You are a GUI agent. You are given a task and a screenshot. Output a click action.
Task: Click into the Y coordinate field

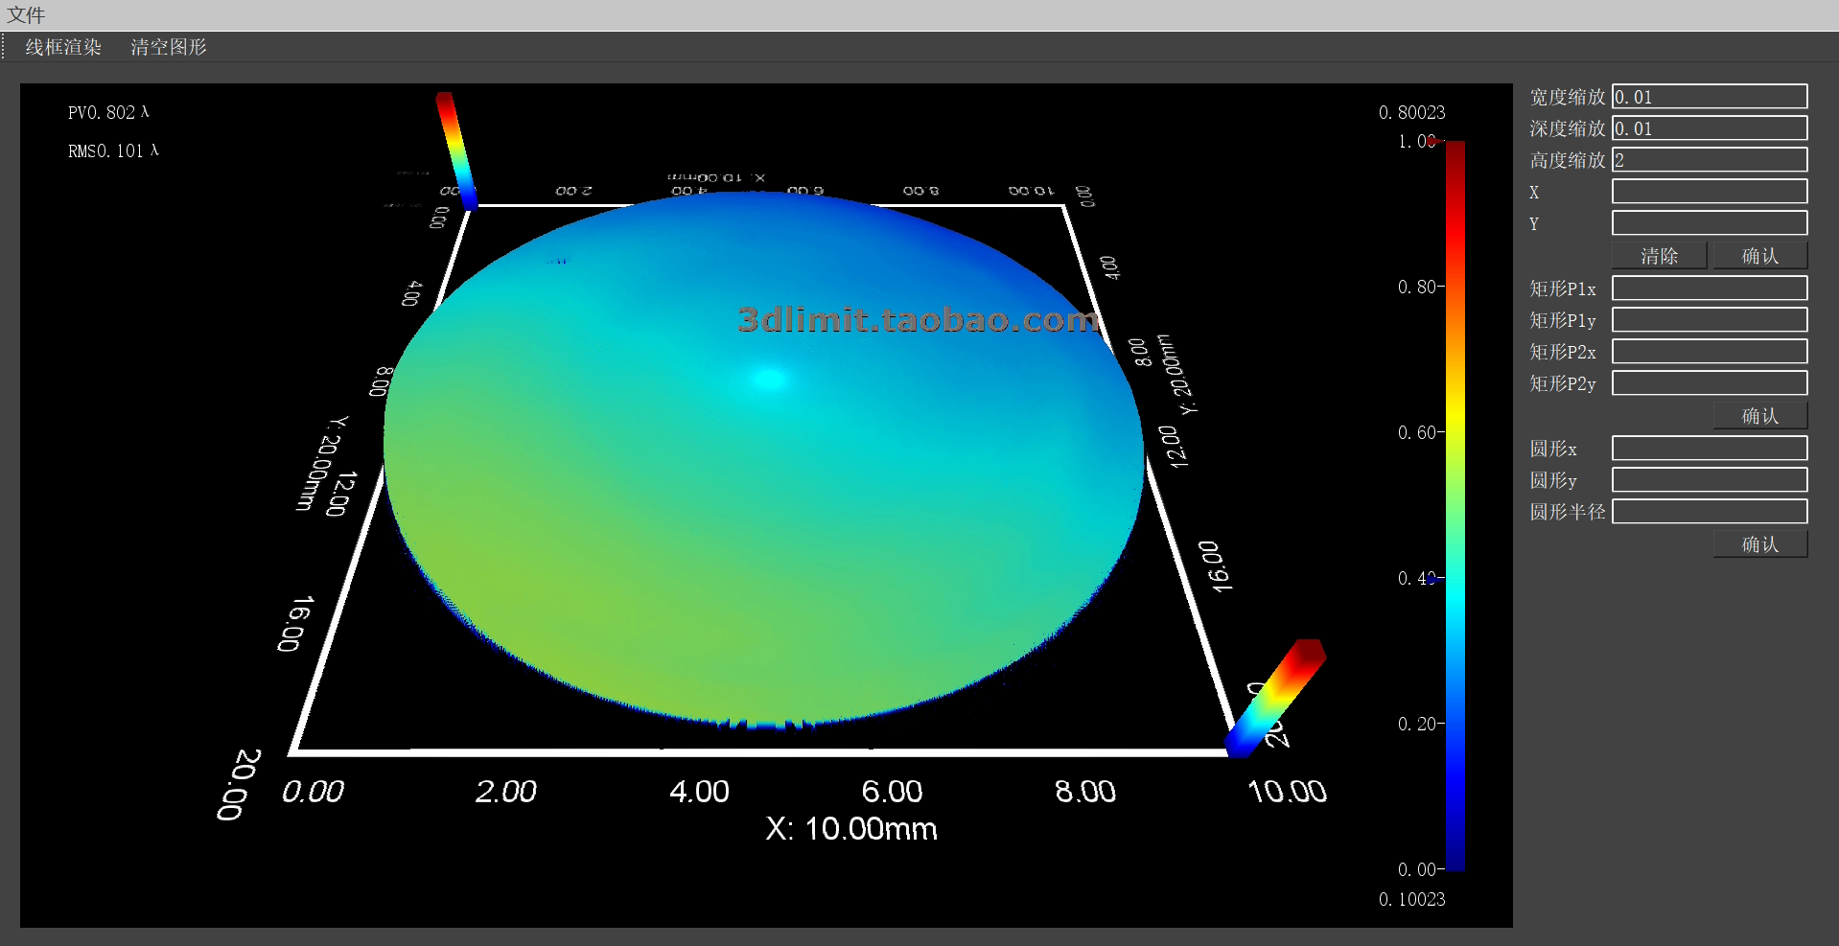1710,223
